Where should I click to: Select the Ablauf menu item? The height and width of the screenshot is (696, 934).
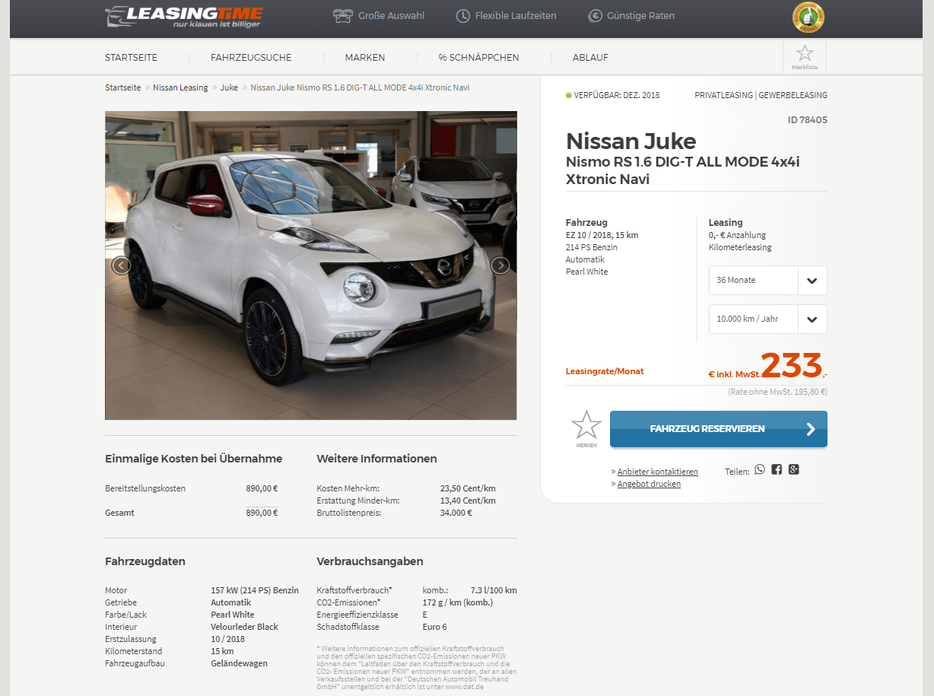tap(590, 58)
